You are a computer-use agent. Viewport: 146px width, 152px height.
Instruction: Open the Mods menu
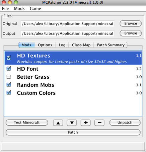point(19,9)
